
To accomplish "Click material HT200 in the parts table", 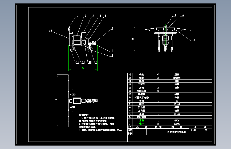I will click(x=177, y=124).
